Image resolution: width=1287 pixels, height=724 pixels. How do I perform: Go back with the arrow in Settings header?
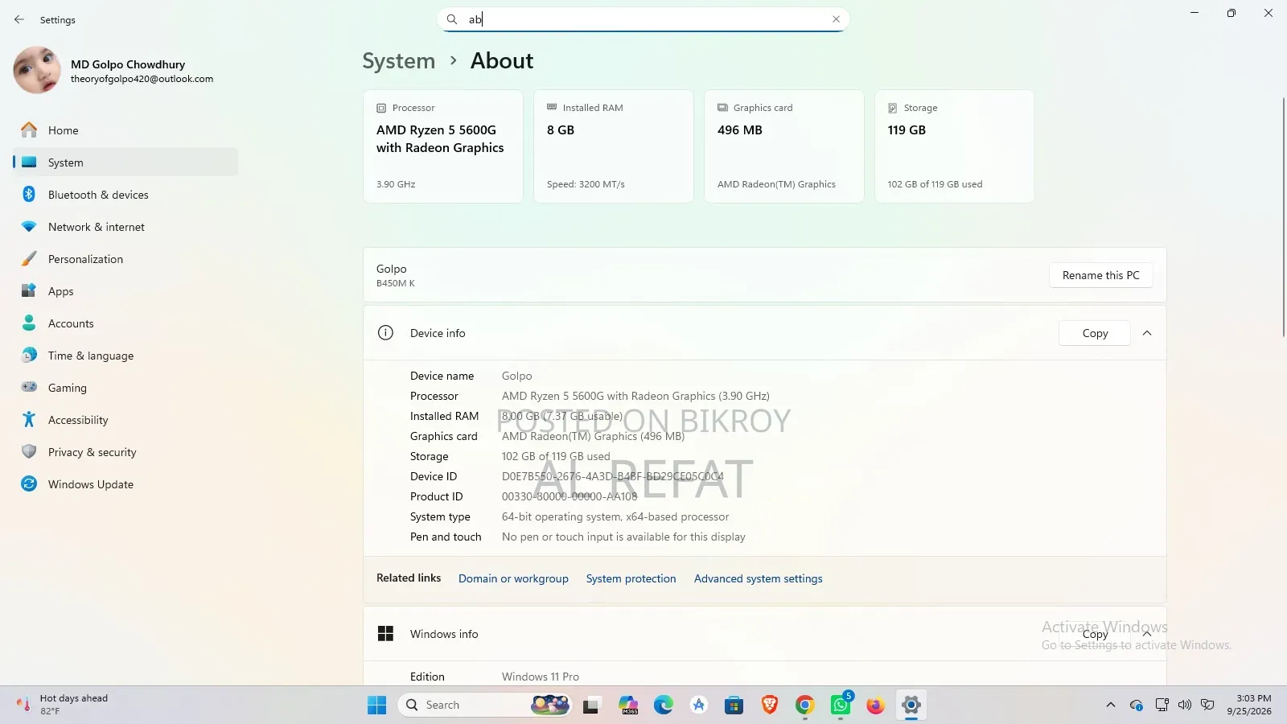pos(19,19)
